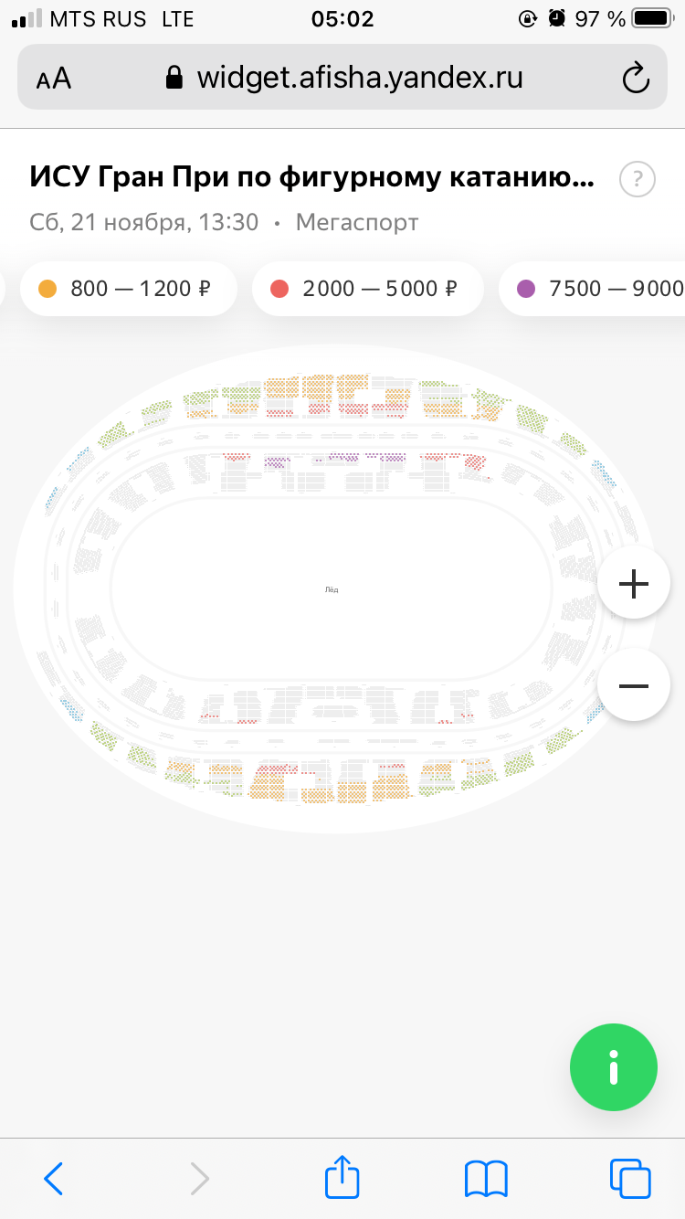
Task: Open the green info button
Action: pos(613,1067)
